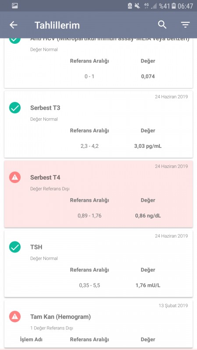
Task: Tap the back arrow in header
Action: 14,25
